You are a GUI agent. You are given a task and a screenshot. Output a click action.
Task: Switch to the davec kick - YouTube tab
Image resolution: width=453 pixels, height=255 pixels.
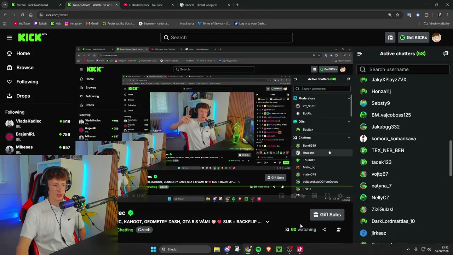[148, 5]
